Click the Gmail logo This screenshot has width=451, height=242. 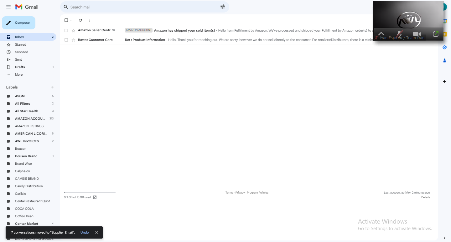tap(27, 7)
